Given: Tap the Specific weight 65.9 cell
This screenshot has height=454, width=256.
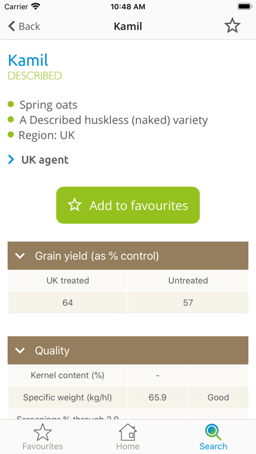Looking at the screenshot, I should (x=157, y=397).
